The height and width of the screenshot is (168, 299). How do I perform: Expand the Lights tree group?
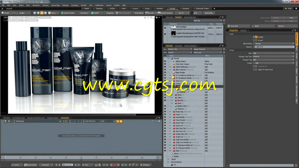tap(169, 159)
